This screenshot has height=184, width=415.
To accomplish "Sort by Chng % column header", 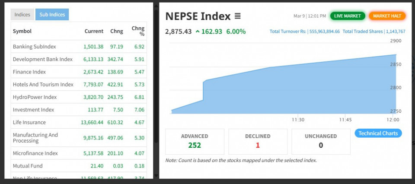I will 138,31.
